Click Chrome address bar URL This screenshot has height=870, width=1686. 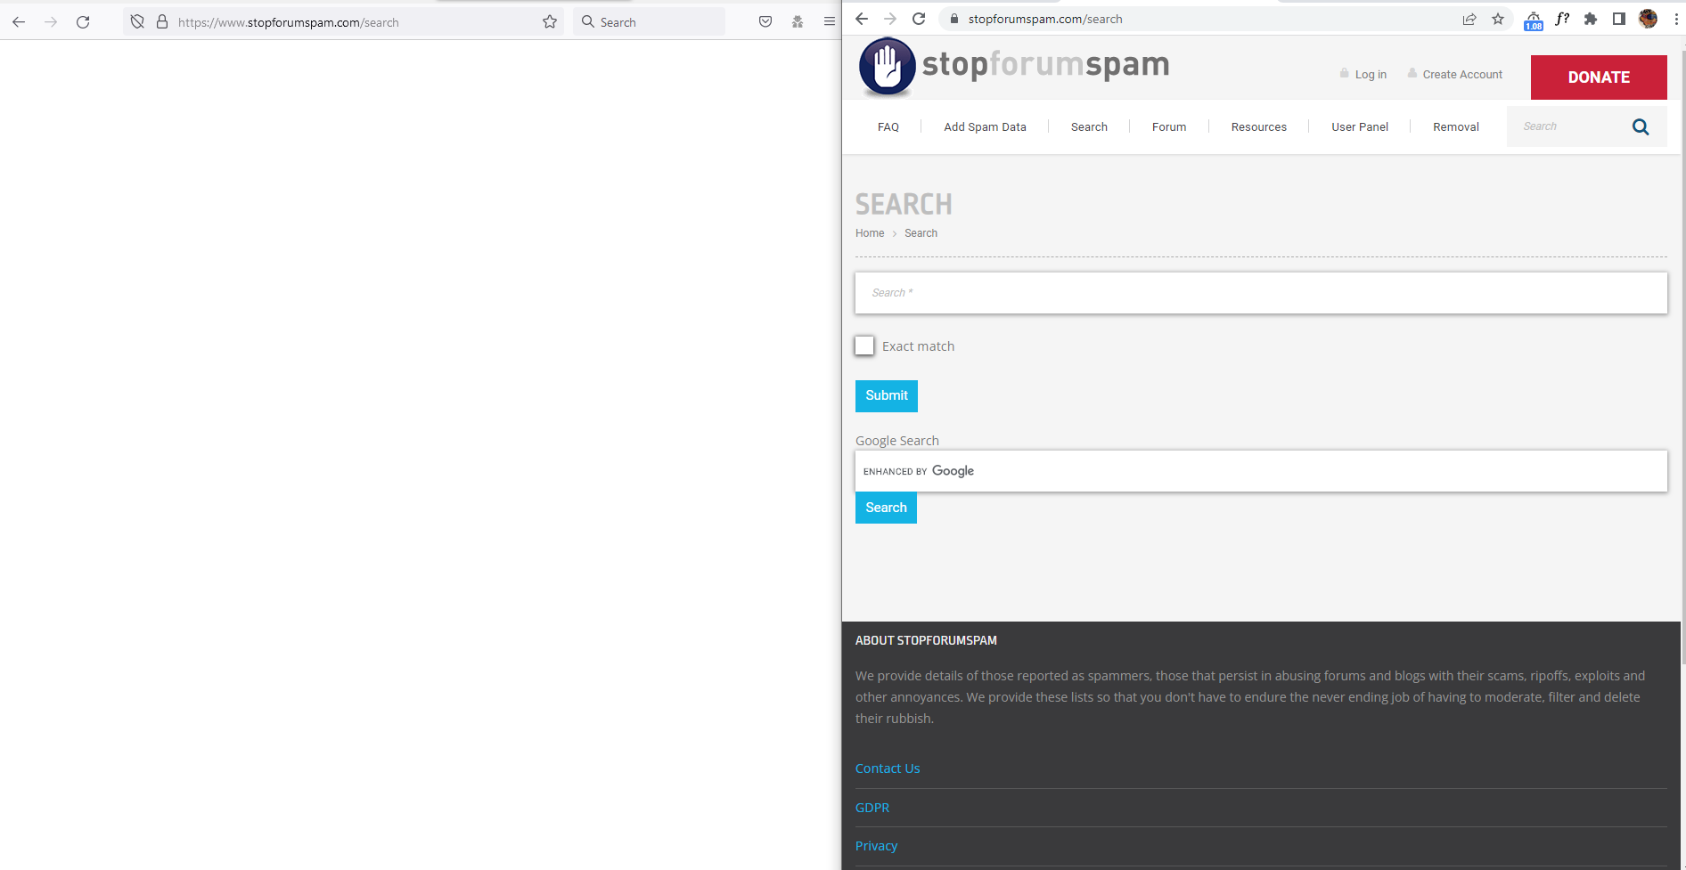(x=1045, y=19)
